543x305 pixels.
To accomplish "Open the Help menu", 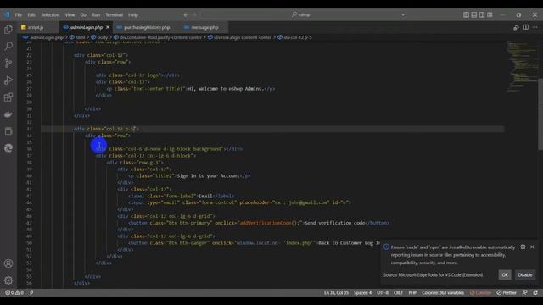I will (133, 15).
